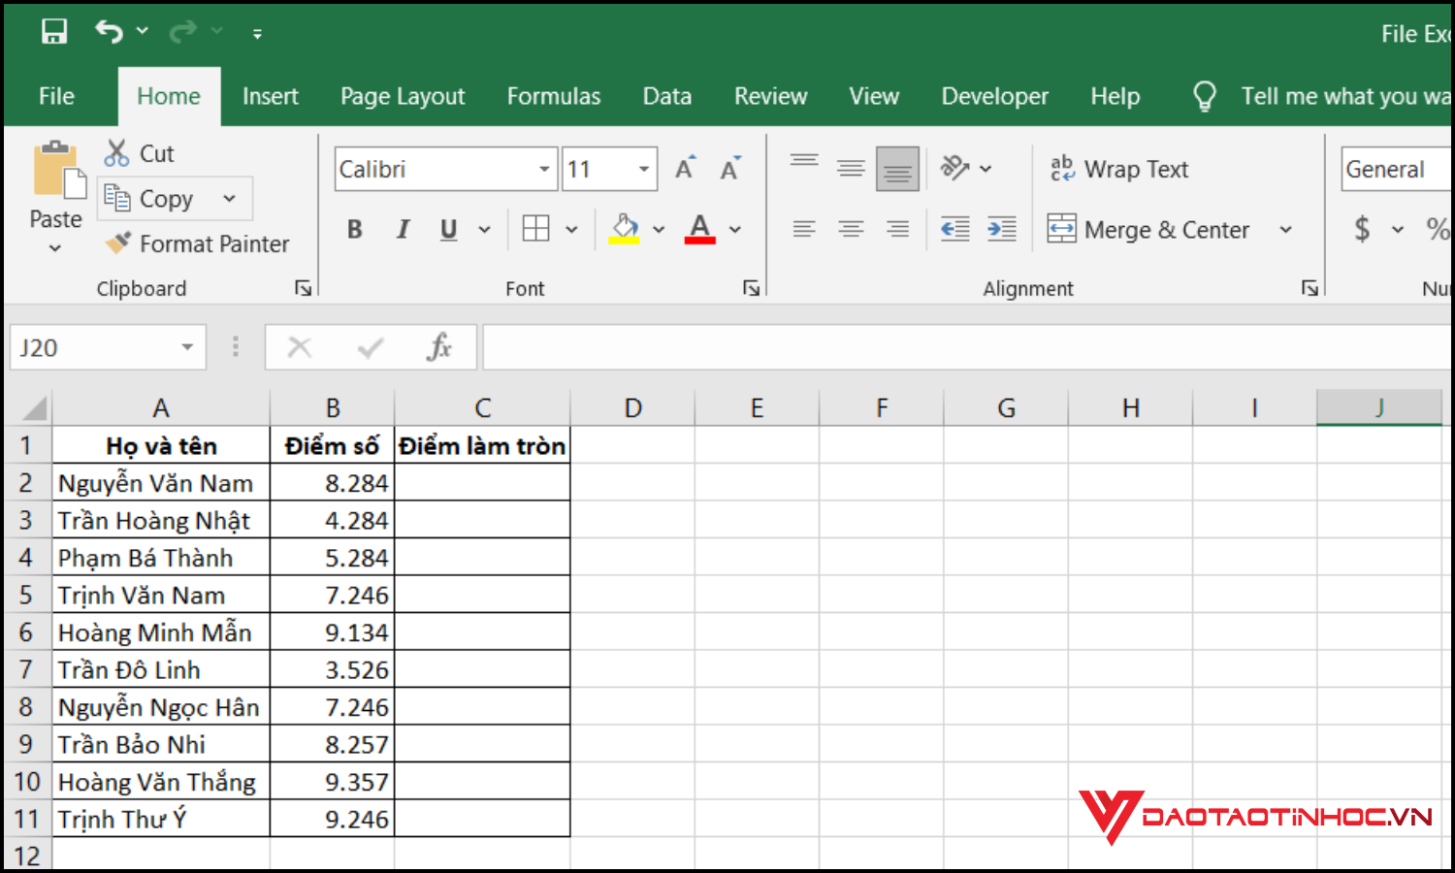Image resolution: width=1455 pixels, height=873 pixels.
Task: Select the Cut scissors icon
Action: (x=117, y=153)
